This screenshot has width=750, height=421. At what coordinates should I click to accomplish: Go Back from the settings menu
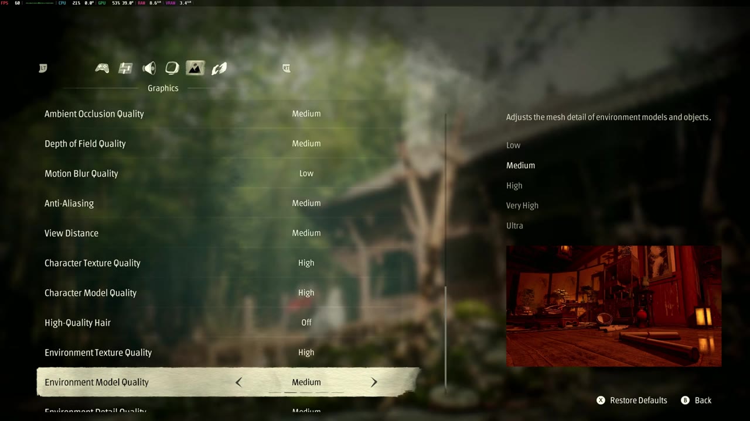(696, 401)
